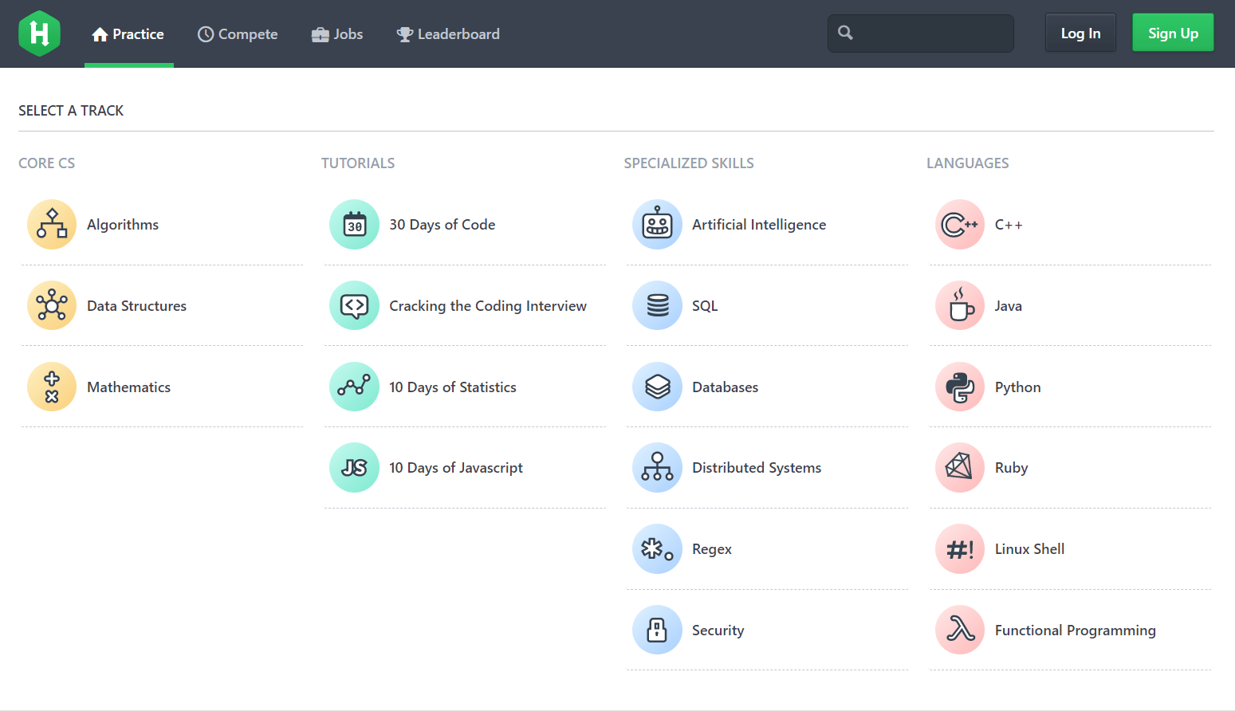Viewport: 1235px width, 711px height.
Task: Select the Distributed Systems track link
Action: [x=757, y=468]
